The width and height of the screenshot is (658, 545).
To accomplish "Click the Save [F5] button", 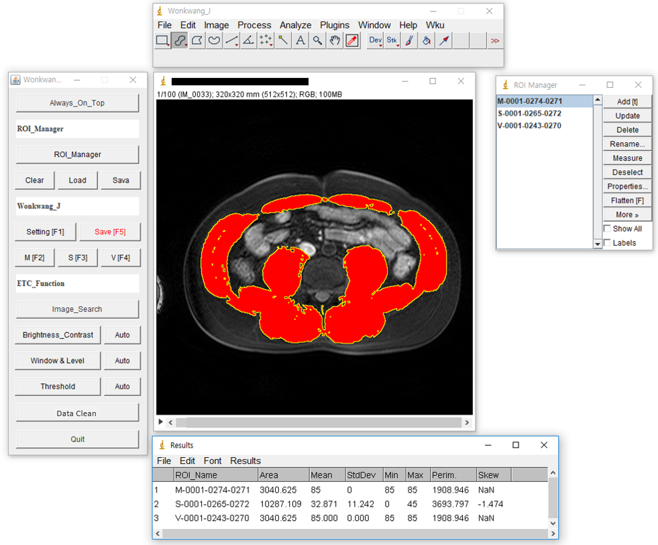I will click(110, 232).
